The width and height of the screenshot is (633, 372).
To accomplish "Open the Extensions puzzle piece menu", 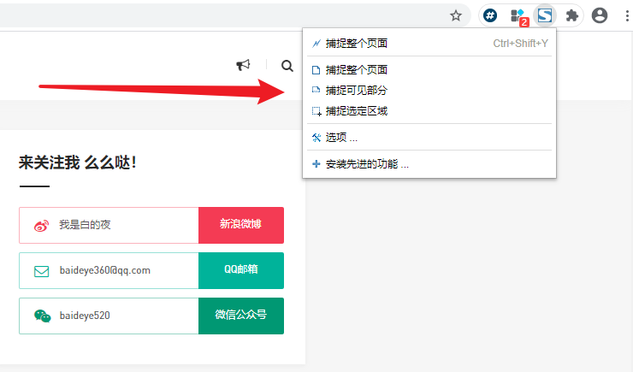I will pos(571,15).
